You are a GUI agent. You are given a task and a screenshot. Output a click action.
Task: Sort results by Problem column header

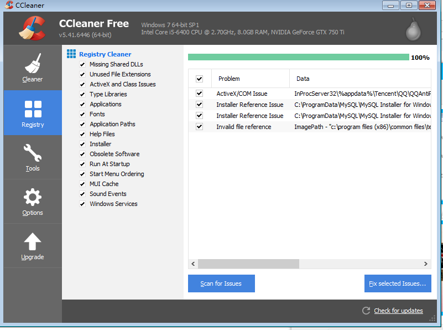[x=251, y=78]
